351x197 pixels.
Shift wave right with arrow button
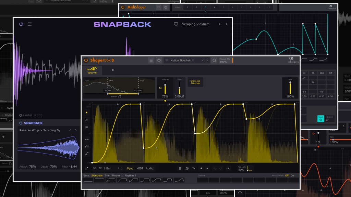(x=207, y=168)
